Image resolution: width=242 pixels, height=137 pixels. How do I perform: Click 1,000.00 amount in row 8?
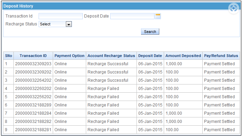(x=174, y=122)
